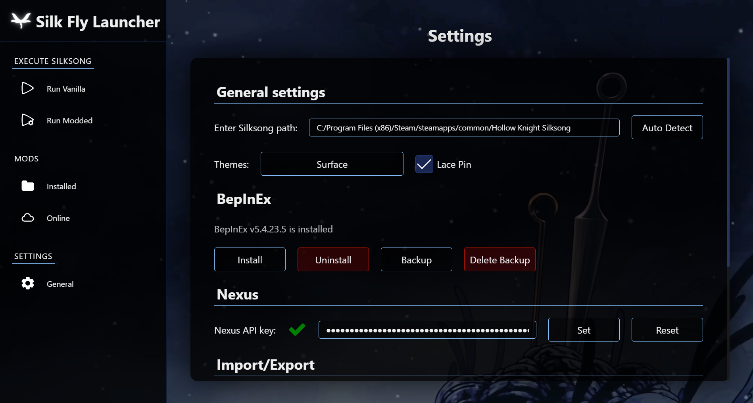Click the BepInEx Install button
This screenshot has height=403, width=753.
(x=250, y=260)
